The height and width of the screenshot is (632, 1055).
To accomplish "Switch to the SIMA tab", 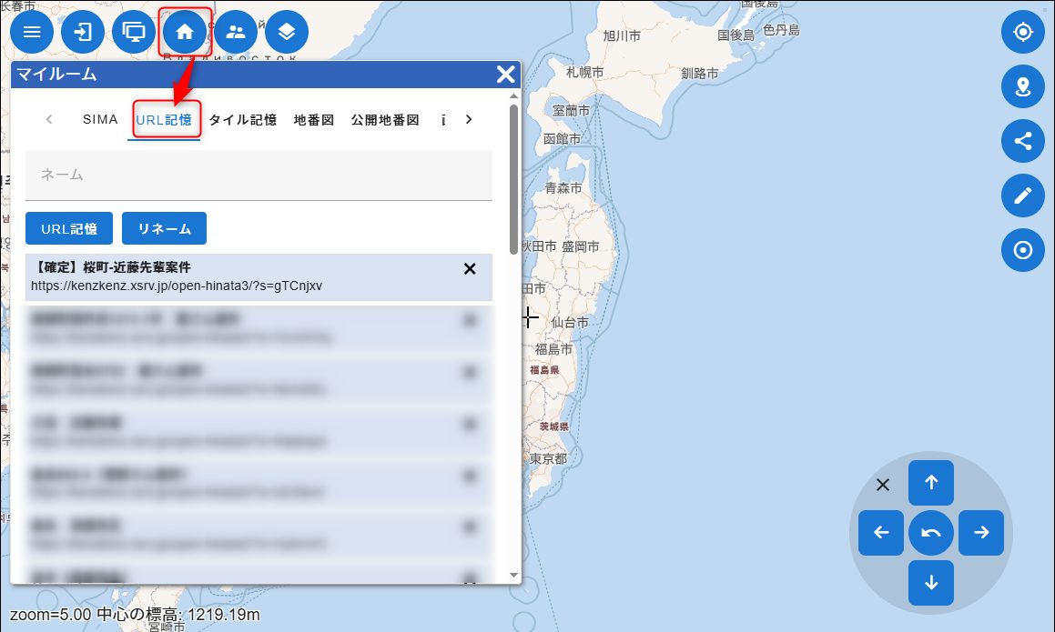I will point(100,119).
